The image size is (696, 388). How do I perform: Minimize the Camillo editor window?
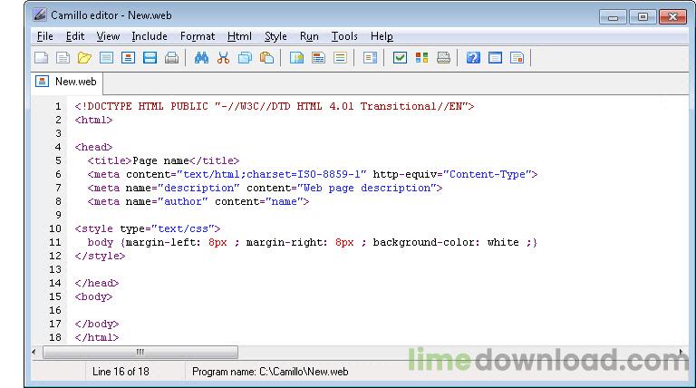(613, 17)
